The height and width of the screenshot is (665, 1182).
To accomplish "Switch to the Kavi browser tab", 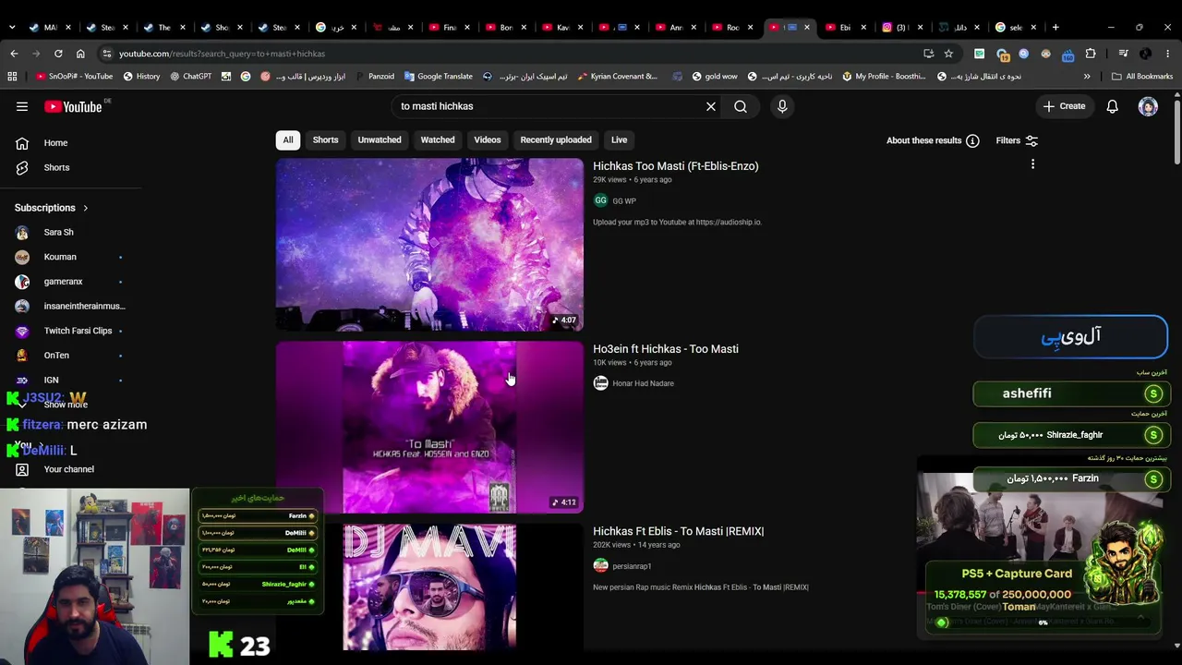I will (561, 27).
